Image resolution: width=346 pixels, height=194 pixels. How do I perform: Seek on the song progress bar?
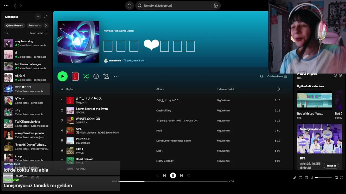coord(173,181)
